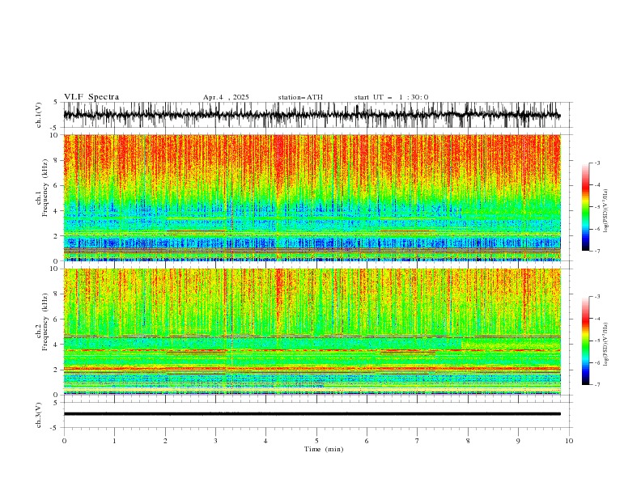Image resolution: width=641 pixels, height=495 pixels.
Task: Click the time axis tick label "4"
Action: tap(265, 441)
